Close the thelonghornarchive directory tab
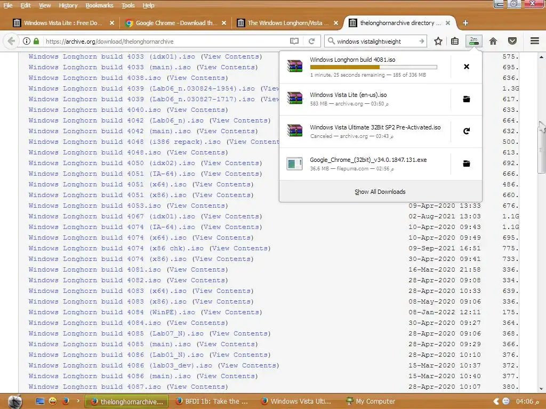The image size is (546, 409). pos(448,23)
